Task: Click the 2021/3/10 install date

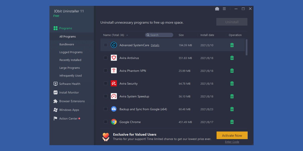Action: (207, 45)
